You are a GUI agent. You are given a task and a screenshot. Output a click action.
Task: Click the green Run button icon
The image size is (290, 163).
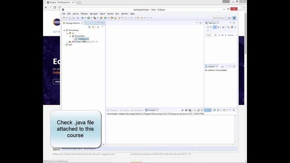pos(89,18)
